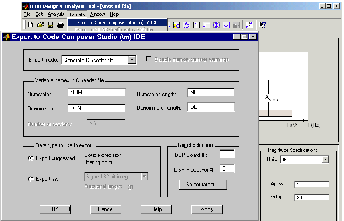Click the Select target ... button
344x221 pixels.
[x=203, y=185]
